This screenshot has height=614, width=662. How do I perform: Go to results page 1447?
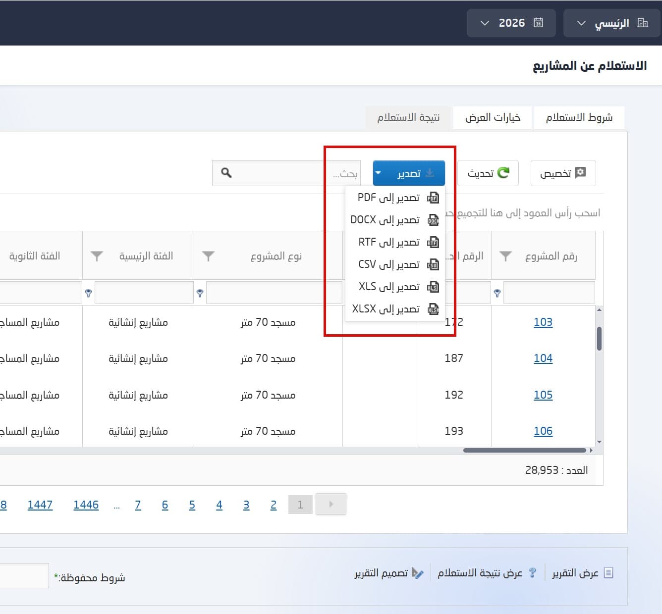click(40, 505)
